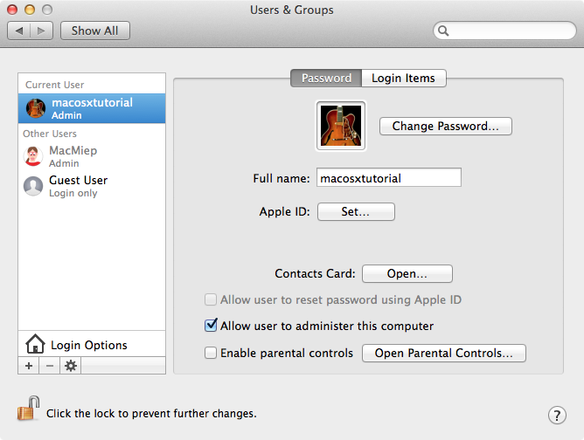584x440 pixels.
Task: Click the back navigation arrow
Action: tap(19, 31)
